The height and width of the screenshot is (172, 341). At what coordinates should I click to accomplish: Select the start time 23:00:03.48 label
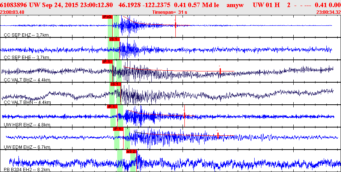12,12
